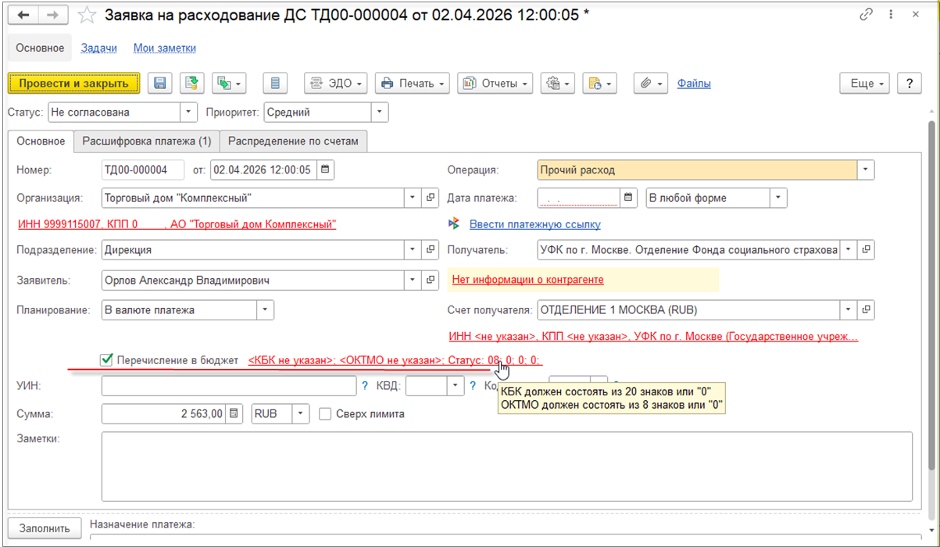This screenshot has height=547, width=940.
Task: Click into the Заметки text area
Action: (506, 466)
